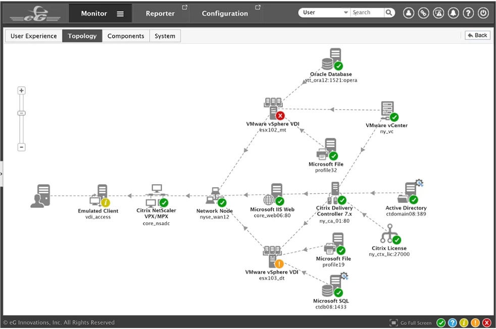The image size is (496, 329).
Task: Click the link chain icon in header
Action: pos(423,13)
